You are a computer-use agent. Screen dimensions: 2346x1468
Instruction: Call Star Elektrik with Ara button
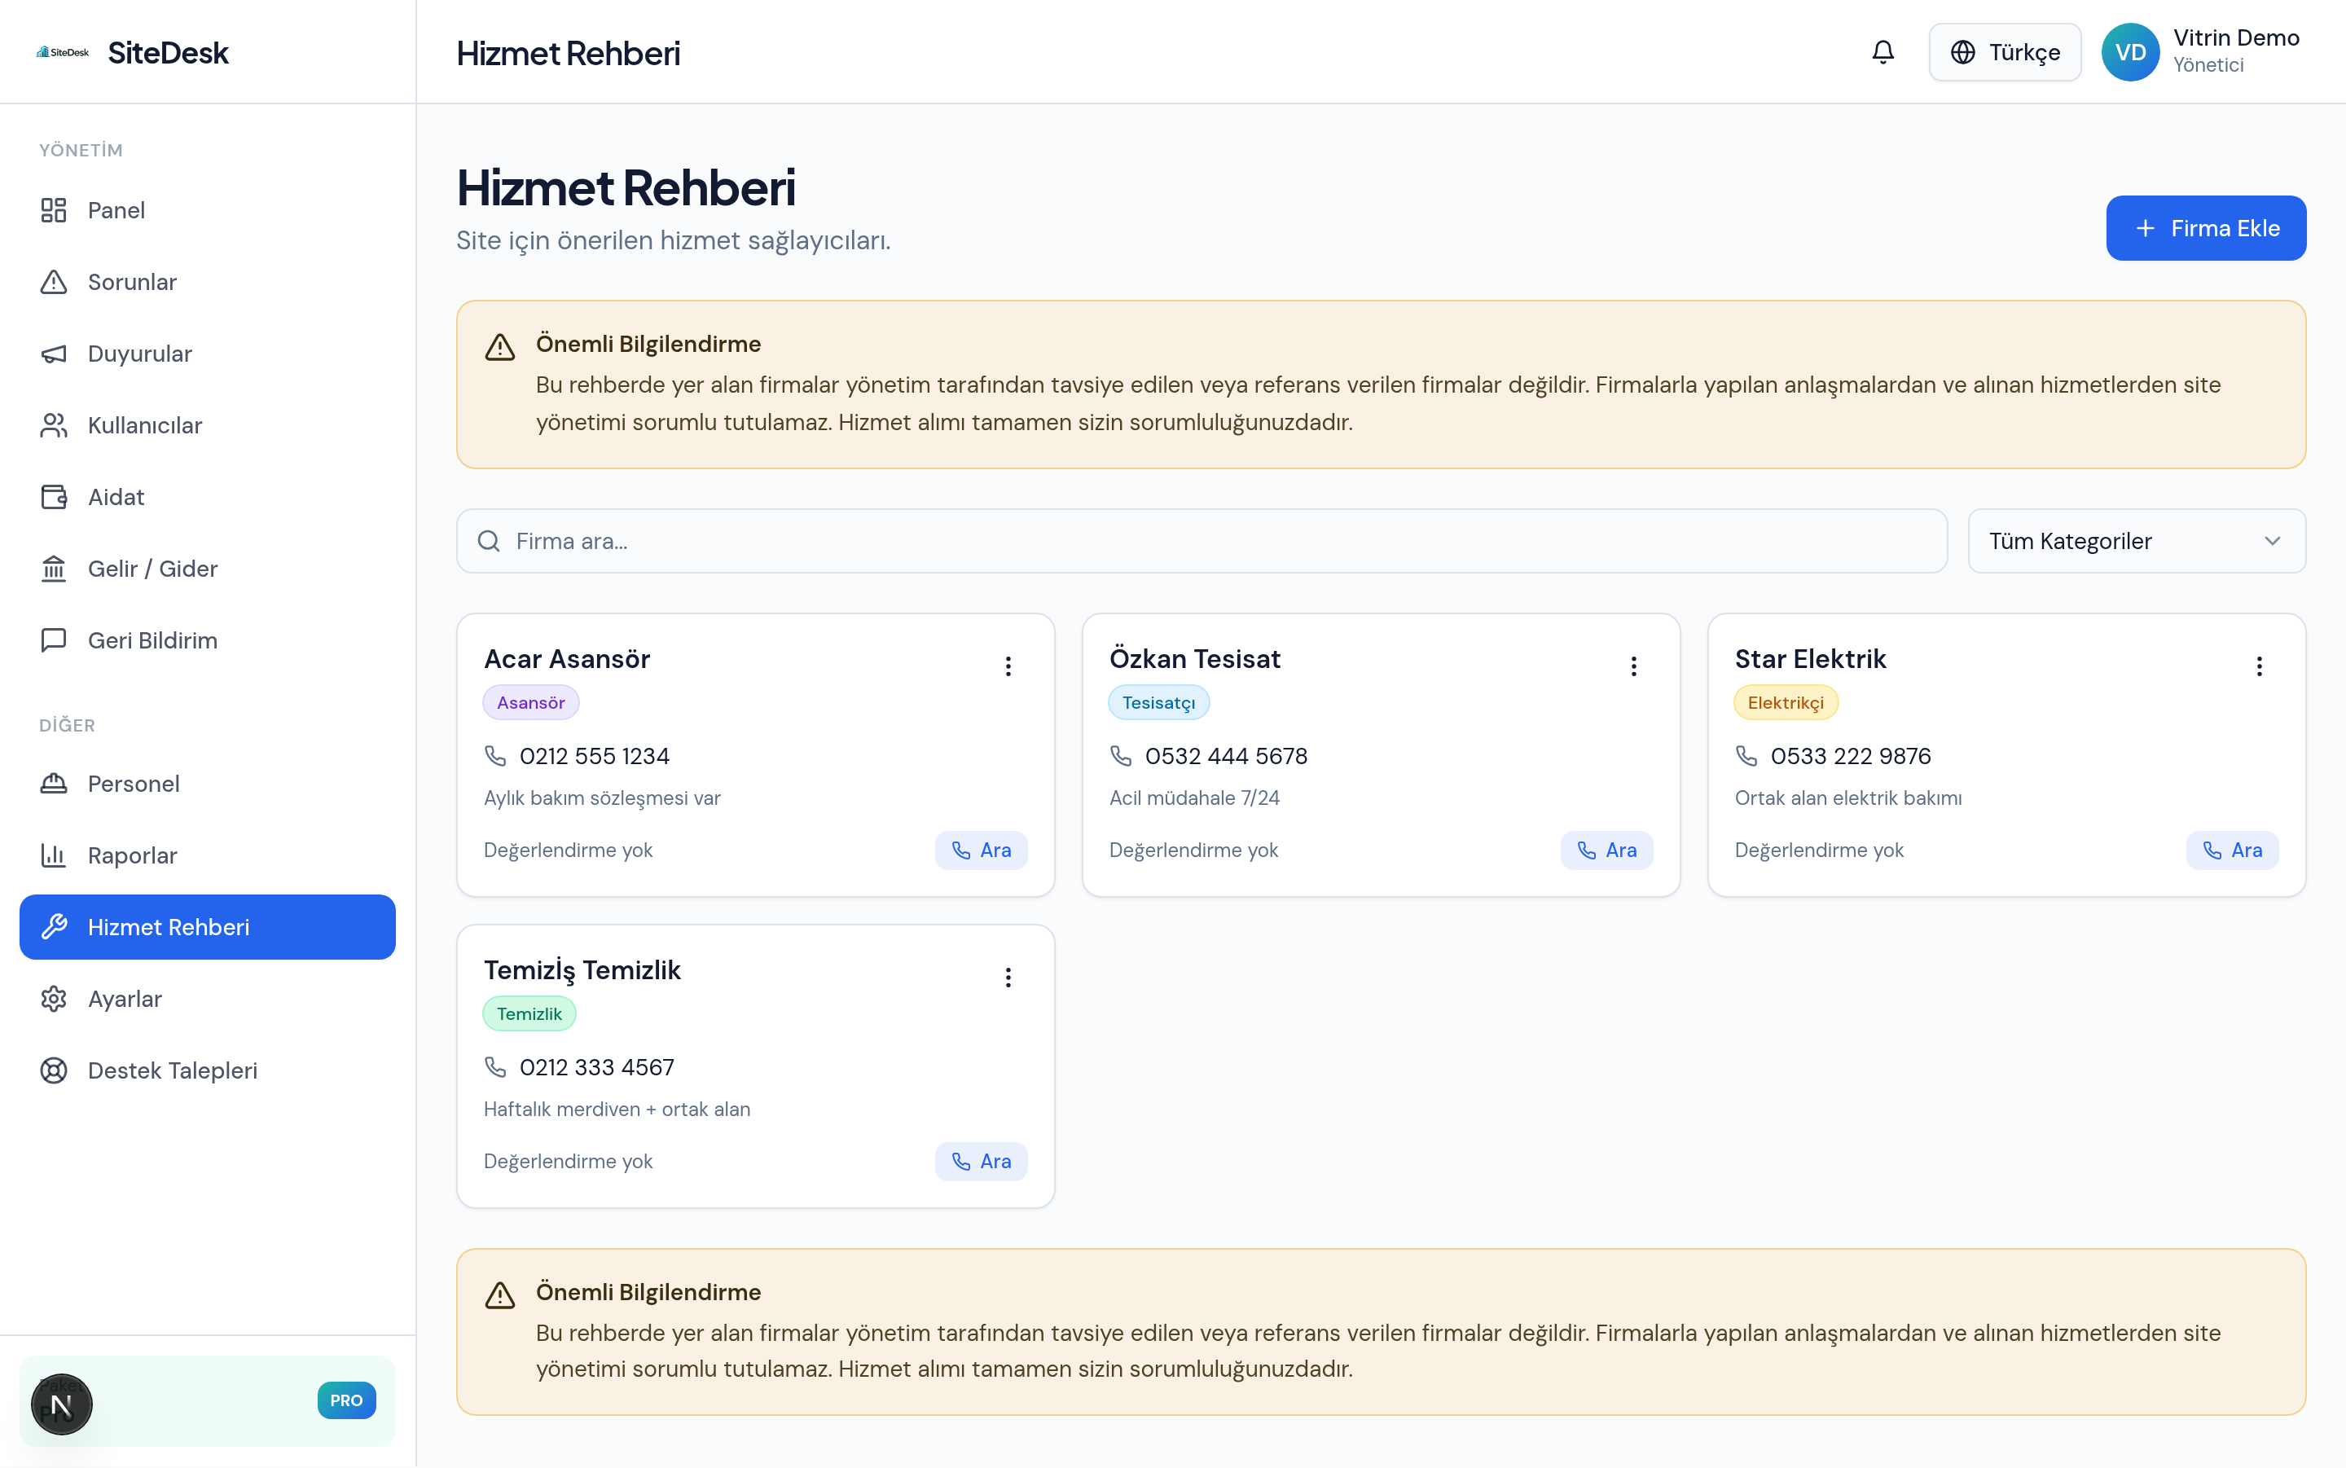pyautogui.click(x=2231, y=850)
